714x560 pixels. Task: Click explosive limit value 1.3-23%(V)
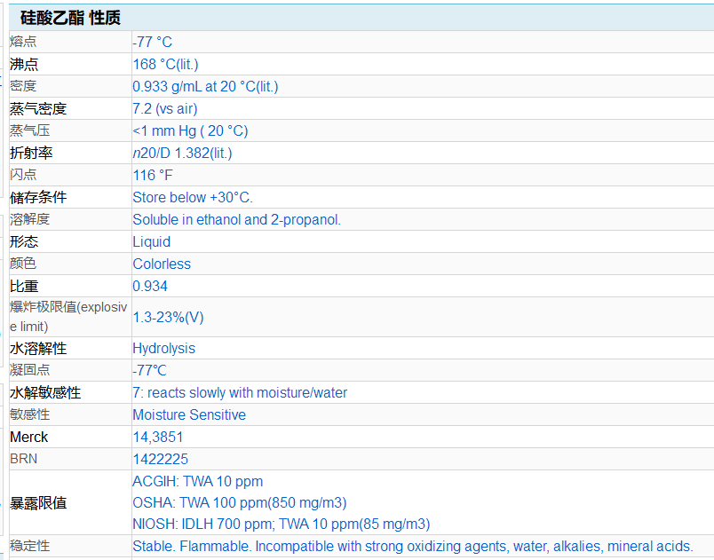[168, 317]
